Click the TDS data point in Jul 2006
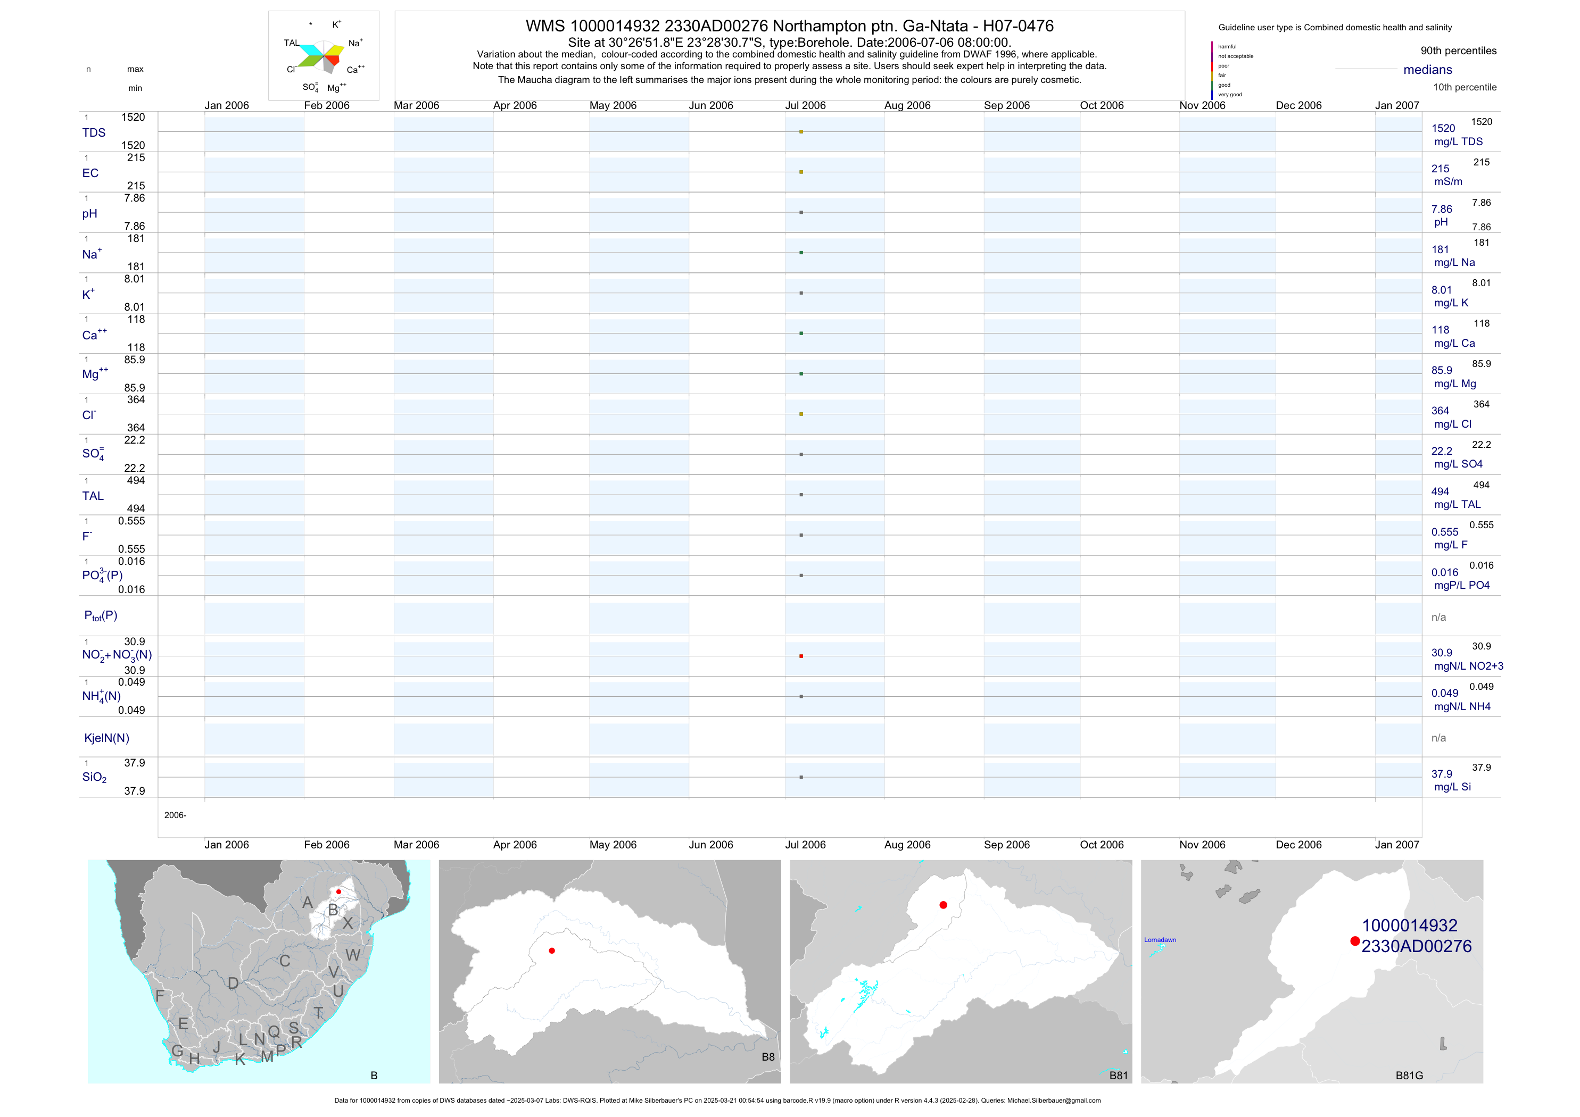This screenshot has height=1117, width=1580. (801, 131)
